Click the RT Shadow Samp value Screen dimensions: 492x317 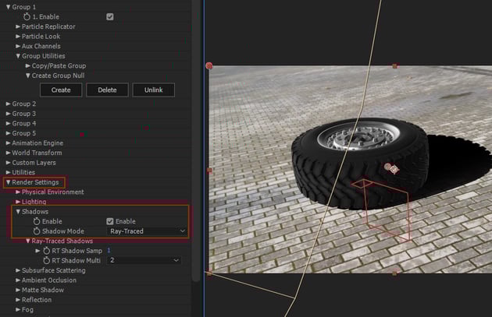109,251
